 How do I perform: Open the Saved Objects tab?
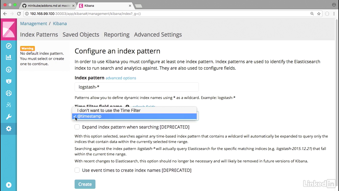(81, 34)
